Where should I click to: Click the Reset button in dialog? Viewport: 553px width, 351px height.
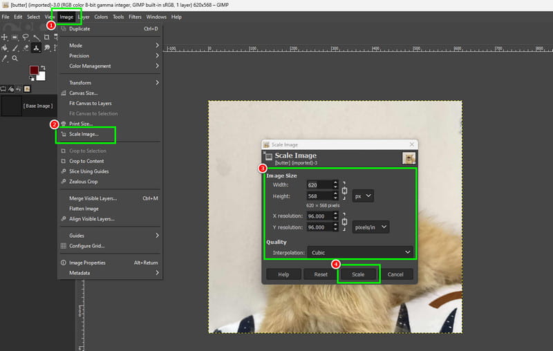pos(321,274)
